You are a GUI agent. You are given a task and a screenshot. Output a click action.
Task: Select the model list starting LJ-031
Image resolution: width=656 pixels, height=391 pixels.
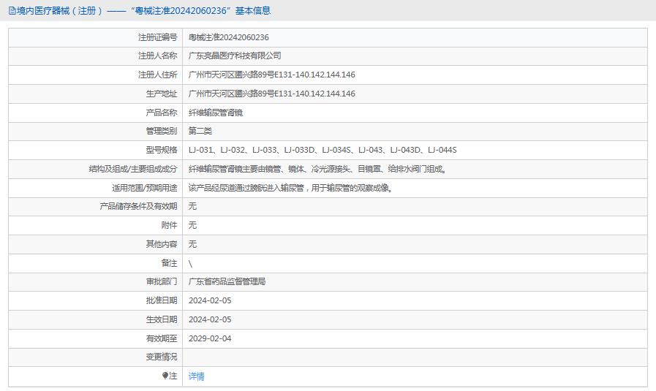coord(323,150)
